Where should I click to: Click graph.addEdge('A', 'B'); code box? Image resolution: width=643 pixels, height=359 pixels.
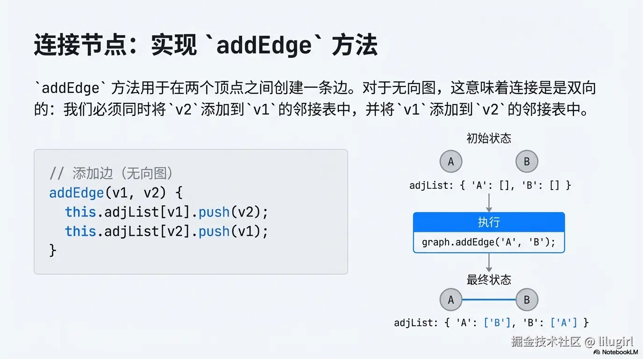pyautogui.click(x=489, y=242)
